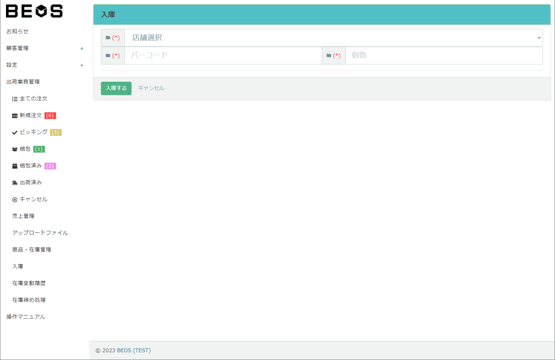
Task: Click the truck icon beside 出荷済み
Action: 15,183
